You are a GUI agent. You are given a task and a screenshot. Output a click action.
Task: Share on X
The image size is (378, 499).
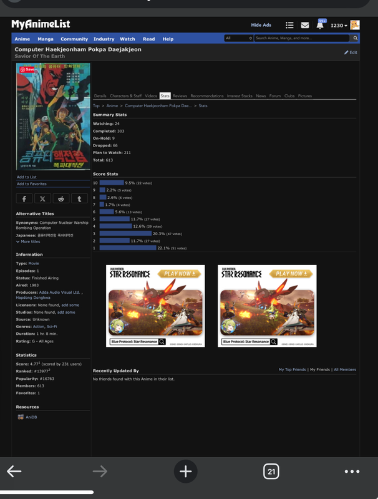point(42,199)
